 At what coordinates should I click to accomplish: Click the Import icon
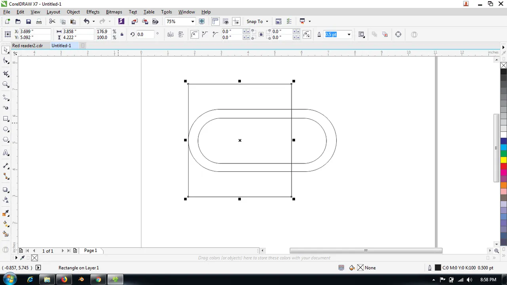pos(135,21)
